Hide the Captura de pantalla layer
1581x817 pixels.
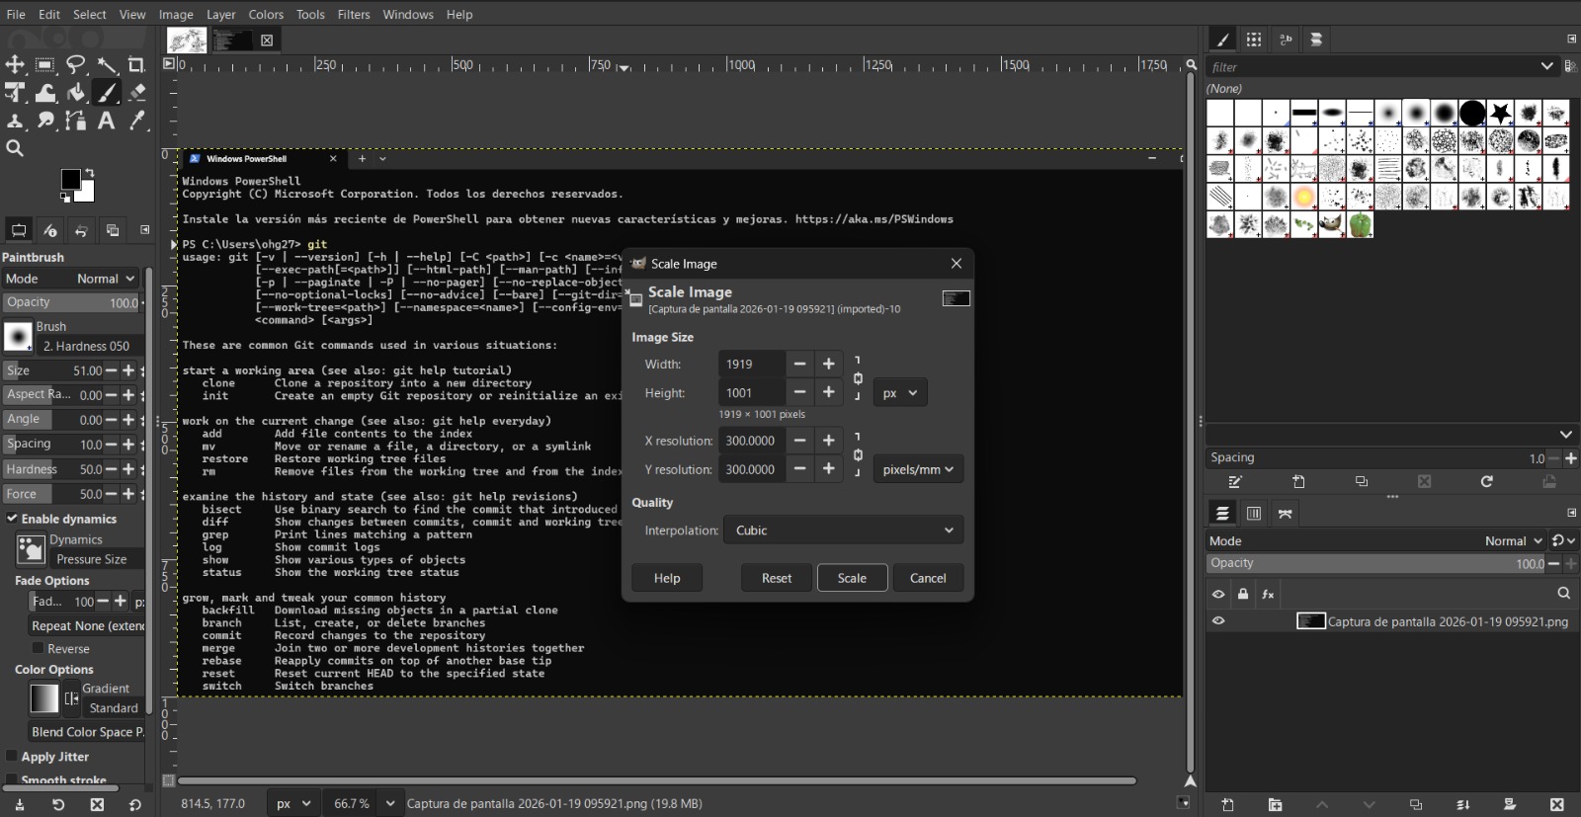point(1218,621)
